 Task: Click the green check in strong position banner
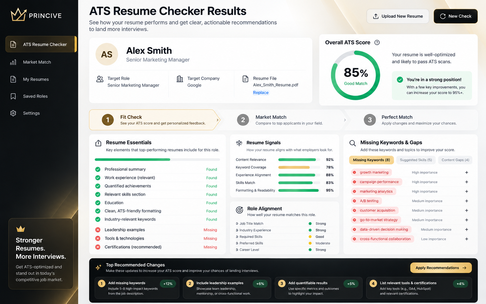click(400, 80)
